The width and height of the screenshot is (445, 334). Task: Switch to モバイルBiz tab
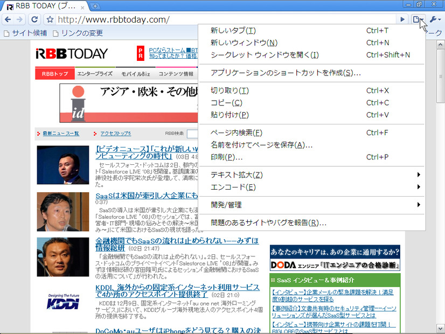point(135,74)
